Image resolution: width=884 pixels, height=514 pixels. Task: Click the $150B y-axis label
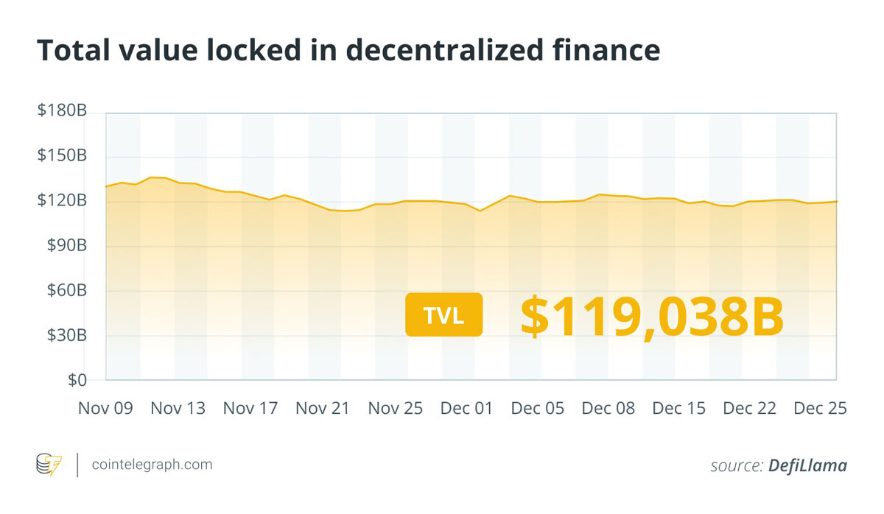[63, 156]
